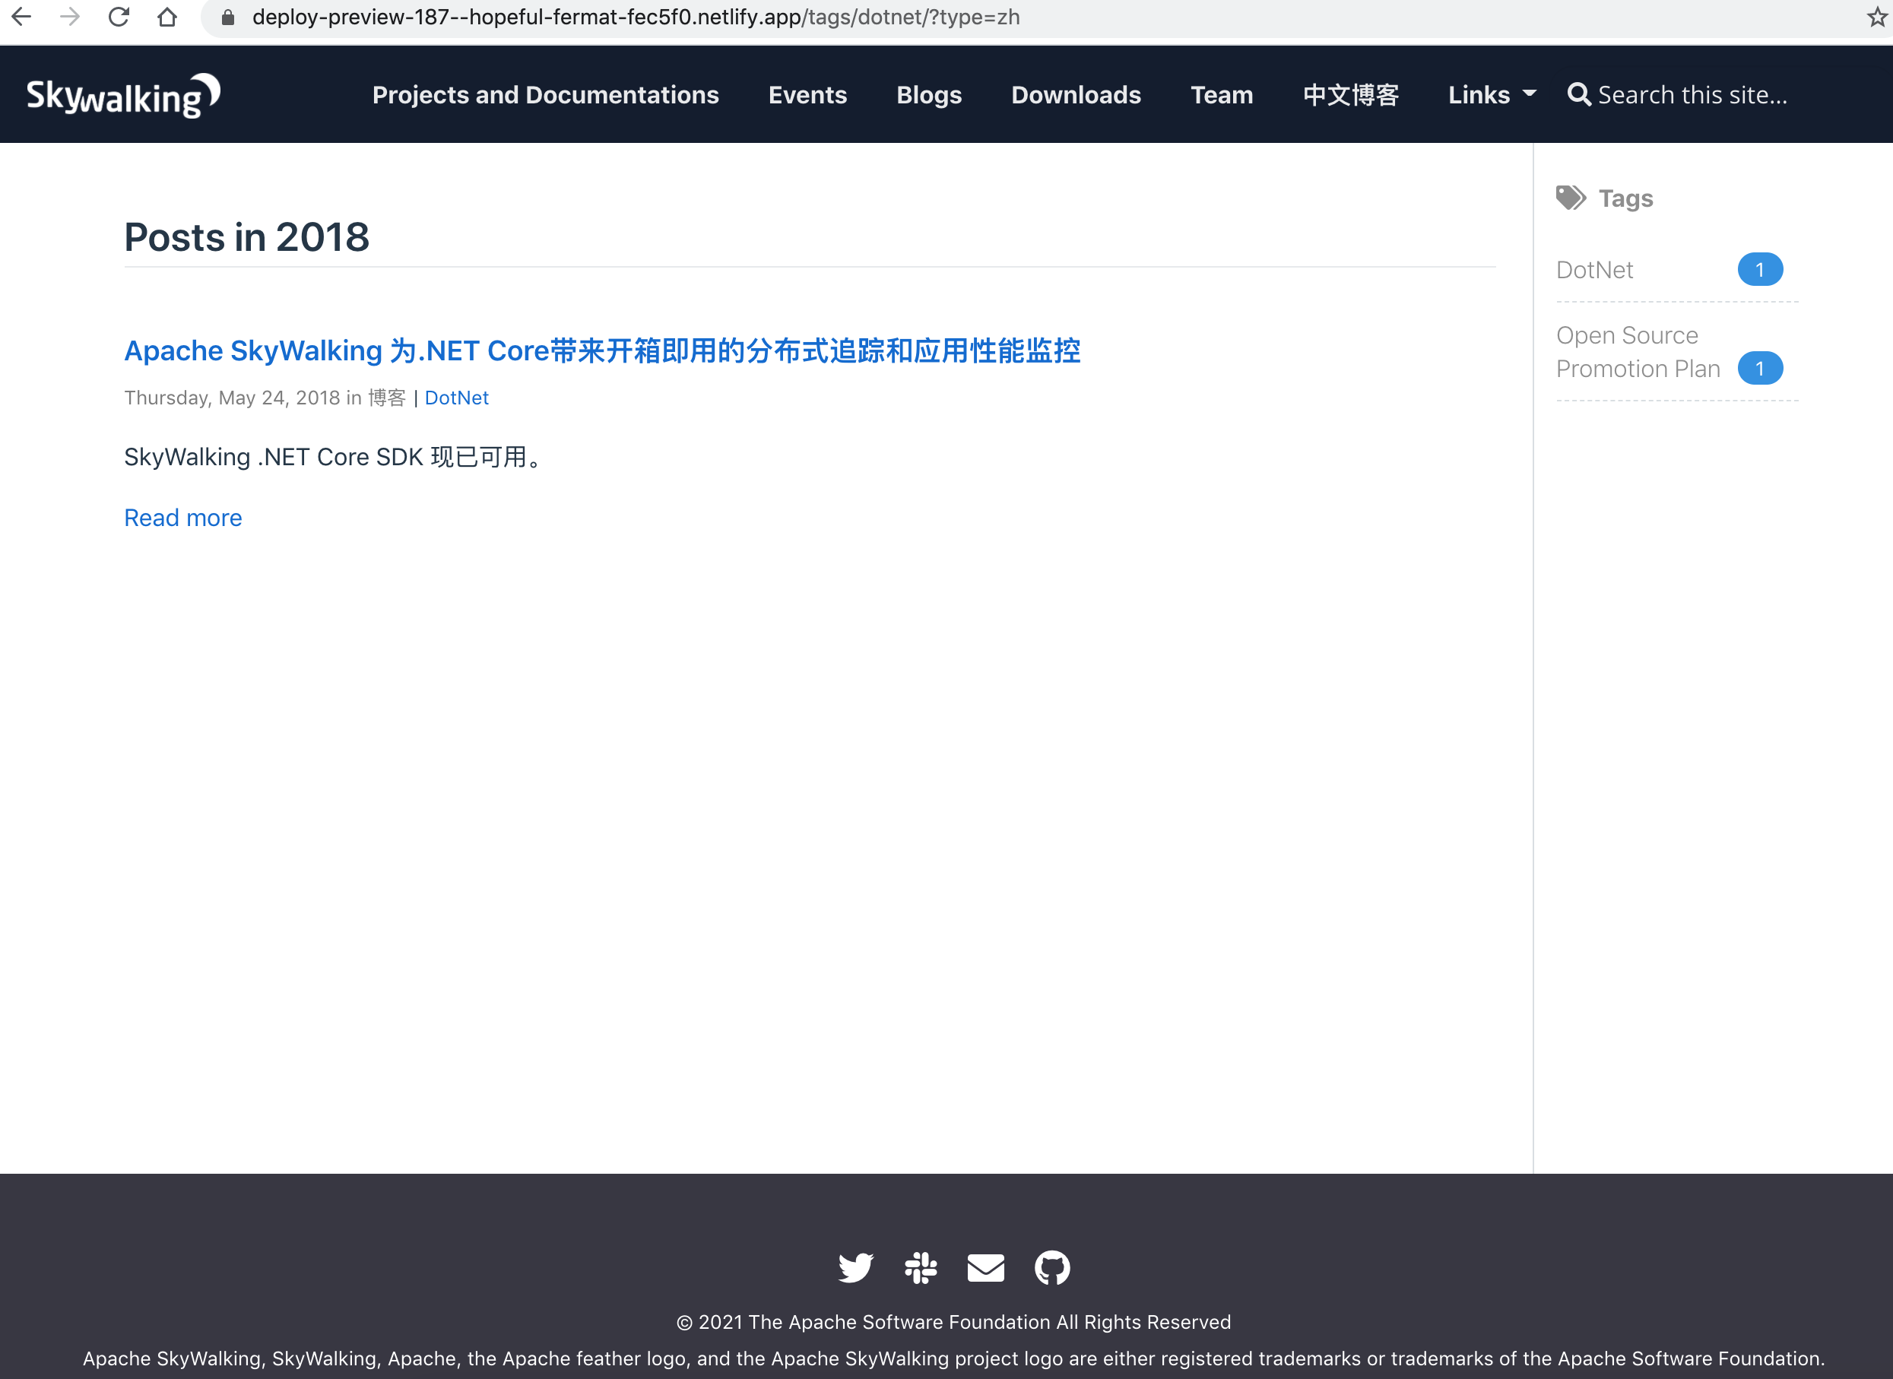
Task: Open the Downloads nav item
Action: [1075, 95]
